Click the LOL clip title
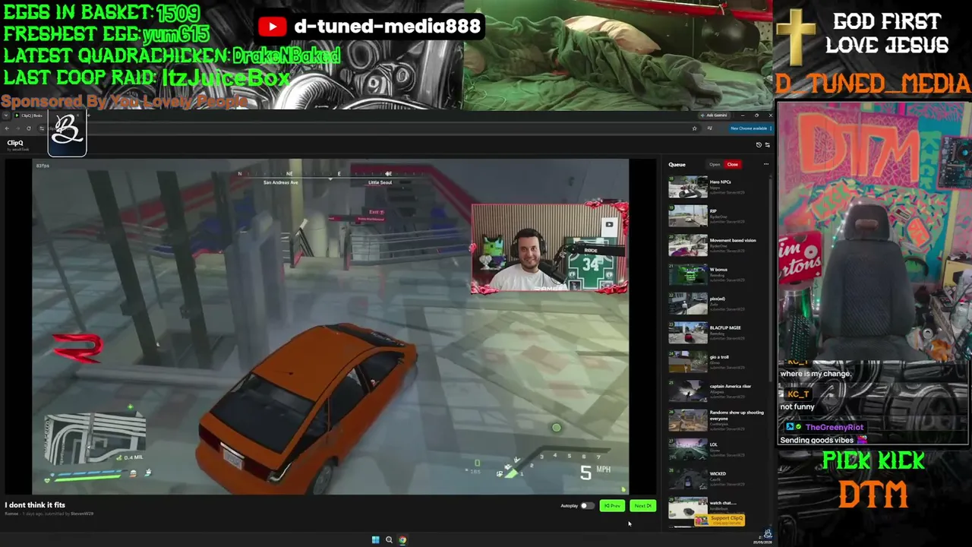Viewport: 972px width, 547px height. [713, 444]
